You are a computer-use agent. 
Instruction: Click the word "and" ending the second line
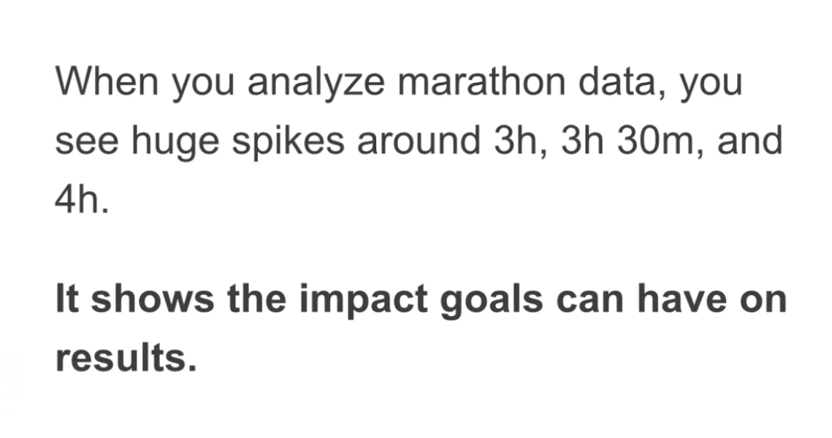tap(749, 142)
